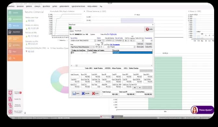The width and height of the screenshot is (218, 127).
Task: Click the Total Serviço field
Action: (x=110, y=94)
